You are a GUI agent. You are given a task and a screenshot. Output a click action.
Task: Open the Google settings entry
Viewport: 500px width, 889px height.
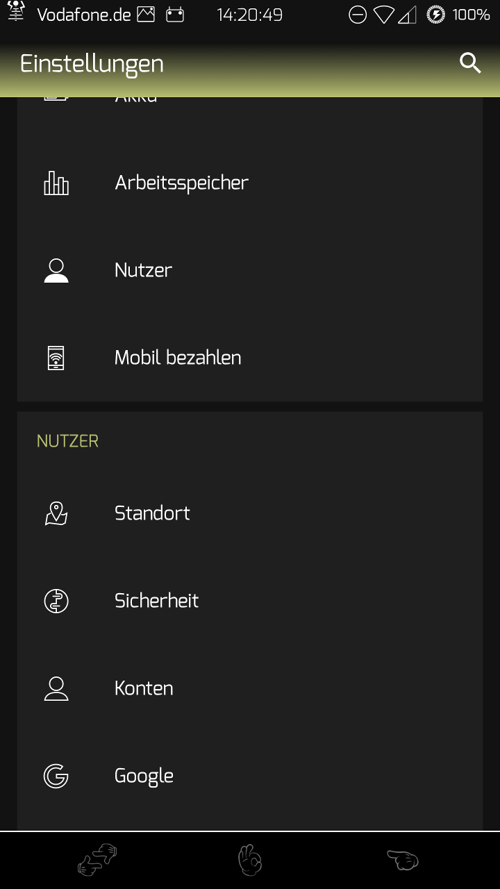click(x=144, y=776)
